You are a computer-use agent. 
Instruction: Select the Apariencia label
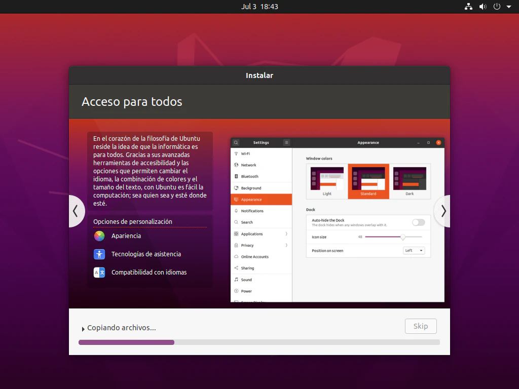pos(126,236)
